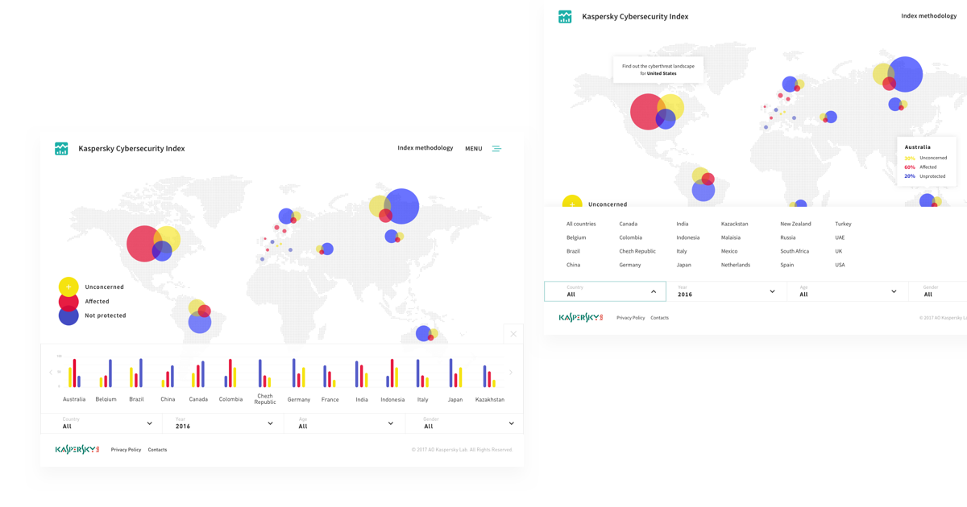Open Privacy Policy in country list view footer
Screen dimensions: 967x507
click(x=631, y=318)
